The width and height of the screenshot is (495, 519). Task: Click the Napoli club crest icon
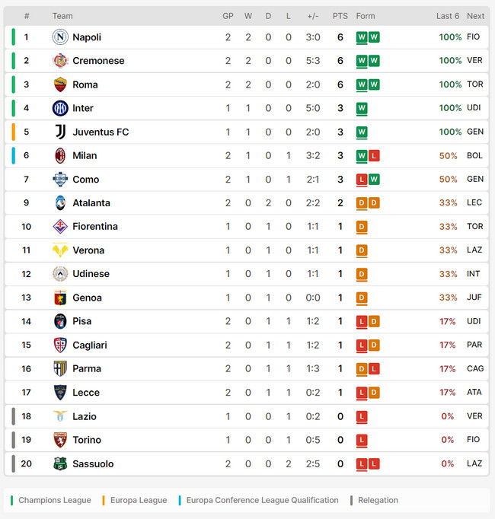point(60,37)
